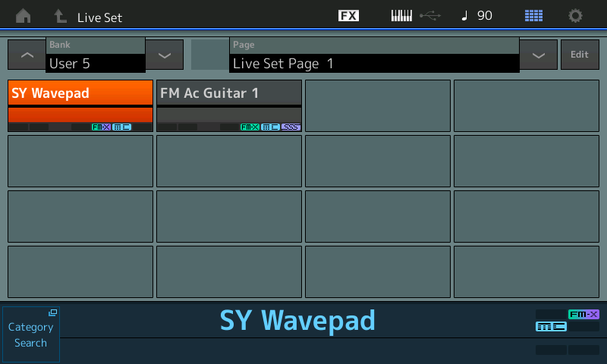Select the SY Wavepad slot
This screenshot has width=607, height=364.
pos(80,106)
